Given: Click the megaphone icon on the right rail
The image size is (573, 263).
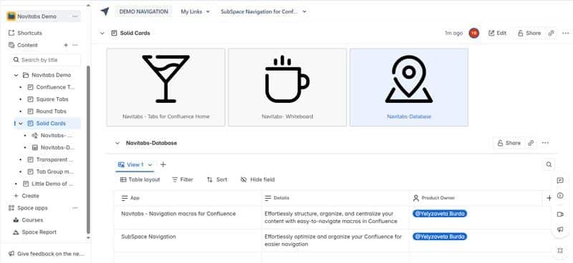Looking at the screenshot, I should coord(560,229).
